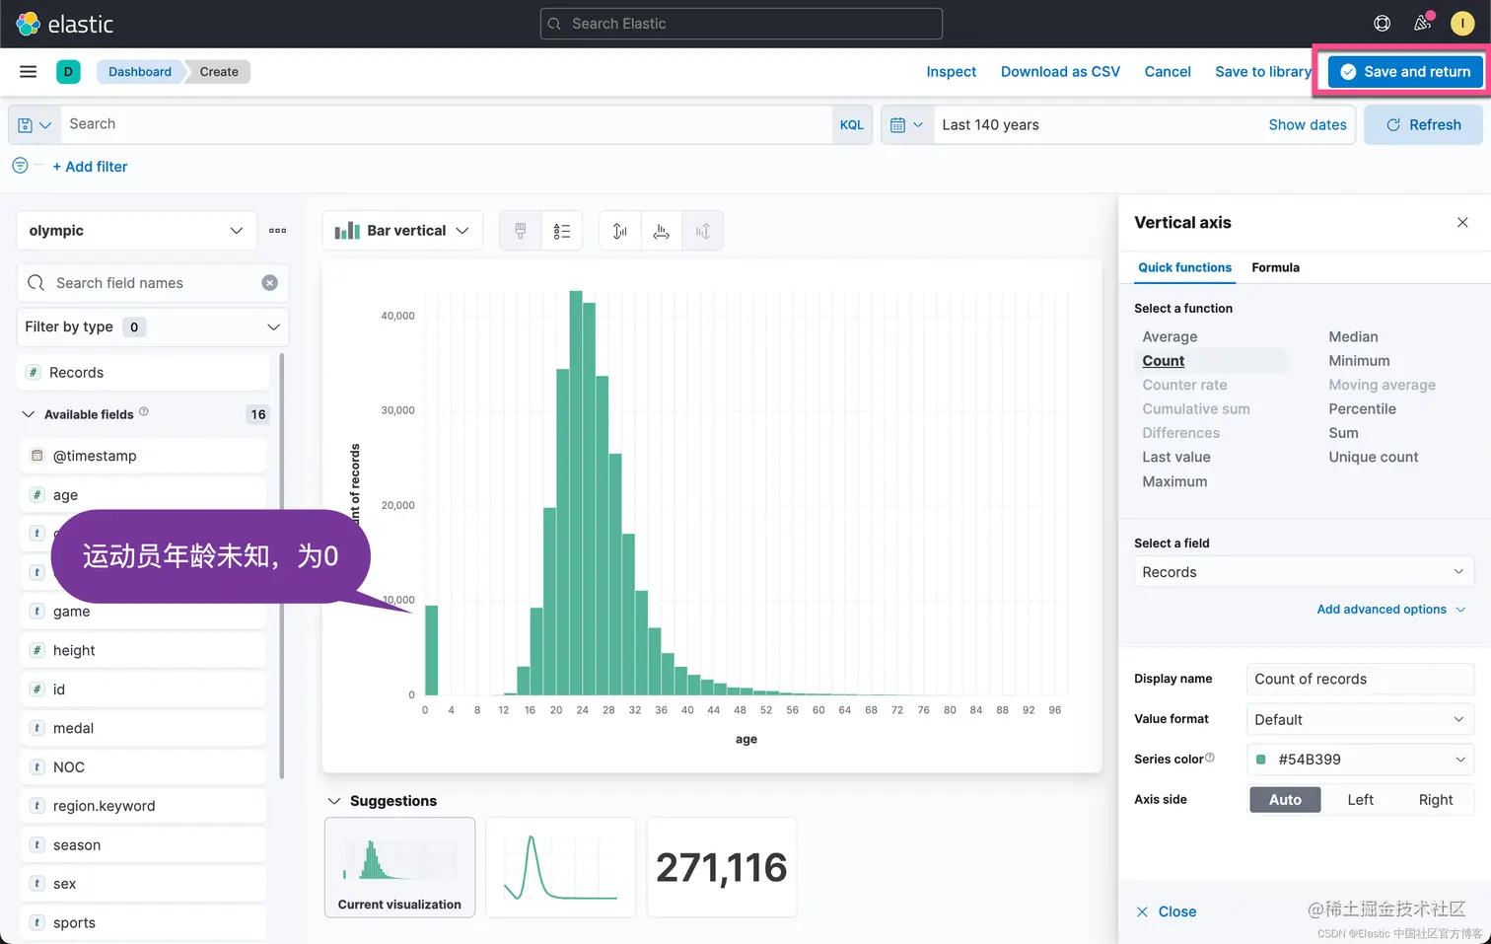
Task: Click Download as CSV
Action: coord(1060,71)
